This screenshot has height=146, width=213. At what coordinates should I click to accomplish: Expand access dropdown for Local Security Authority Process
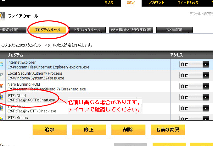coord(194,75)
